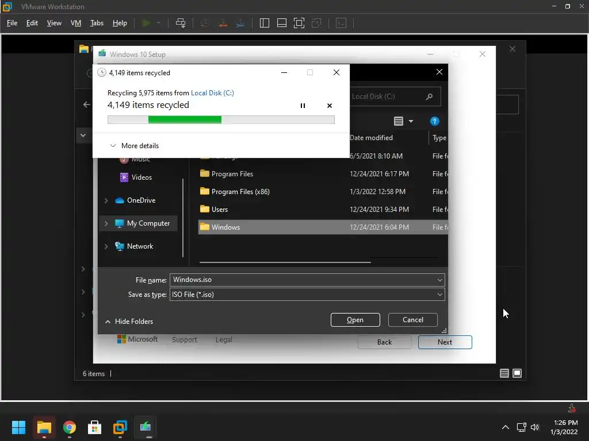Click the manage snapshots toolbar icon
Screen dimensions: 589x441
tap(240, 23)
